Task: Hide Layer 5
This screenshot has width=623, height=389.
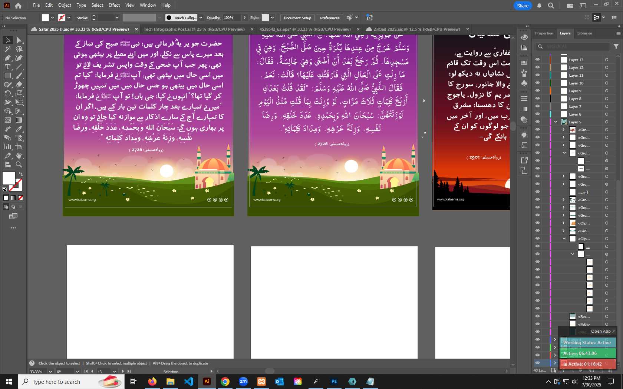Action: pos(537,122)
